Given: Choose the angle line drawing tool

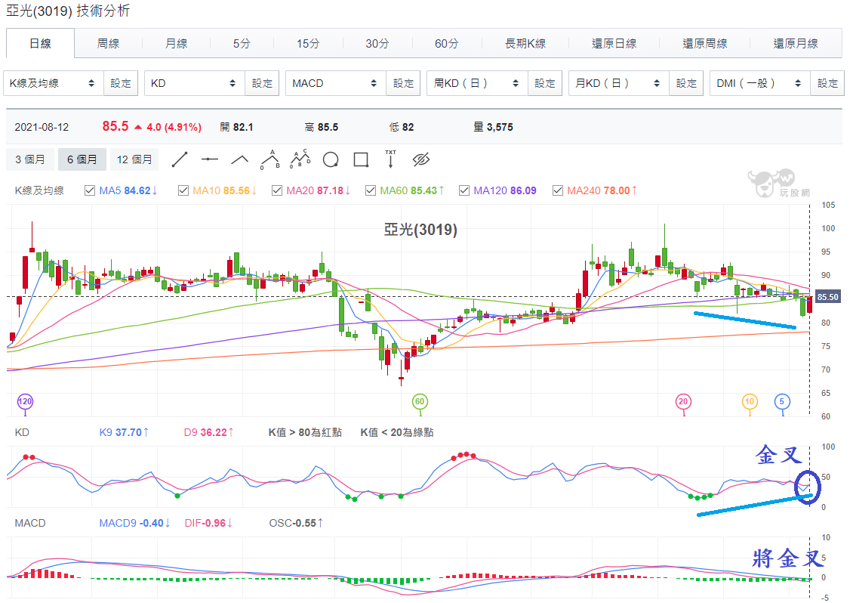Looking at the screenshot, I should [x=240, y=159].
